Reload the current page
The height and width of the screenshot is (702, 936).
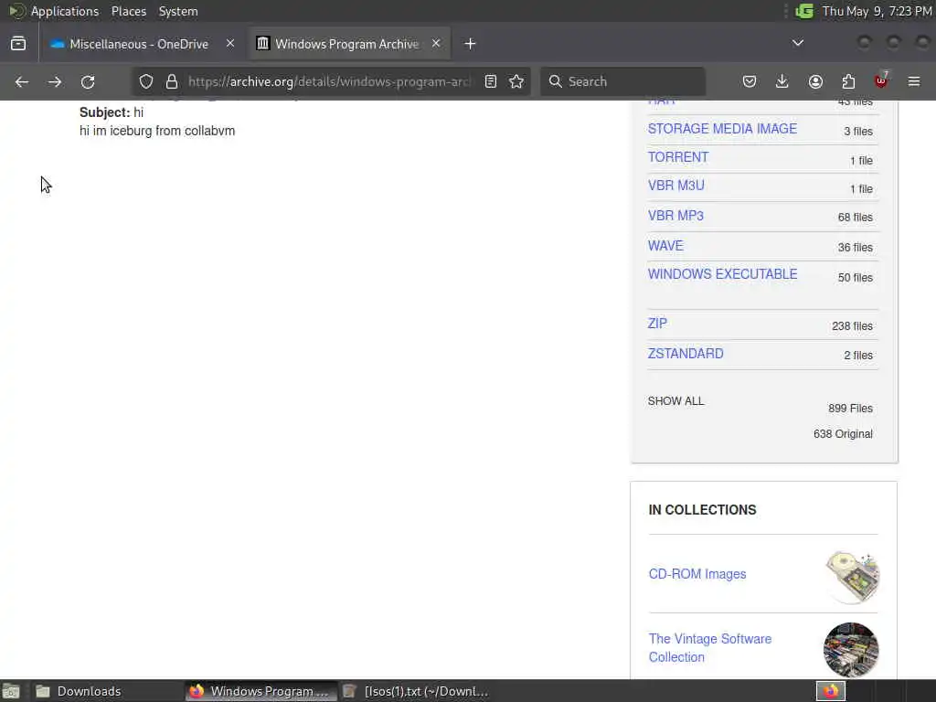(x=88, y=81)
